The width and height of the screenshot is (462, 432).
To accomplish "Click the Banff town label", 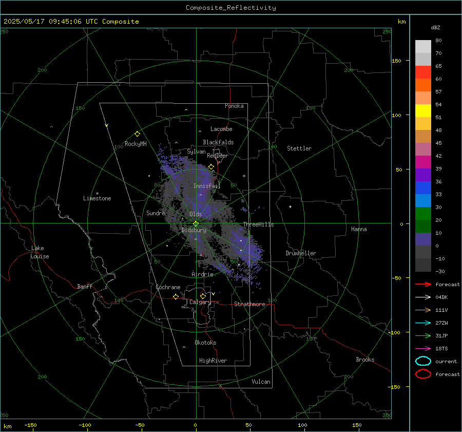I will point(85,286).
